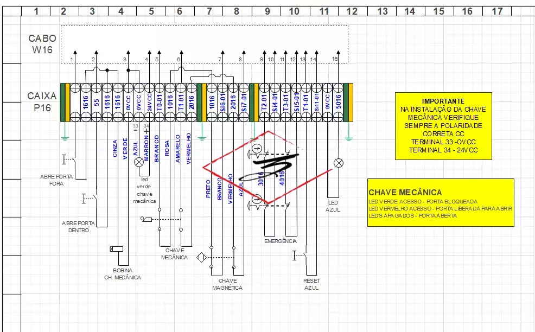The width and height of the screenshot is (535, 332).
Task: Click the CAIXA P16 label
Action: 42,101
